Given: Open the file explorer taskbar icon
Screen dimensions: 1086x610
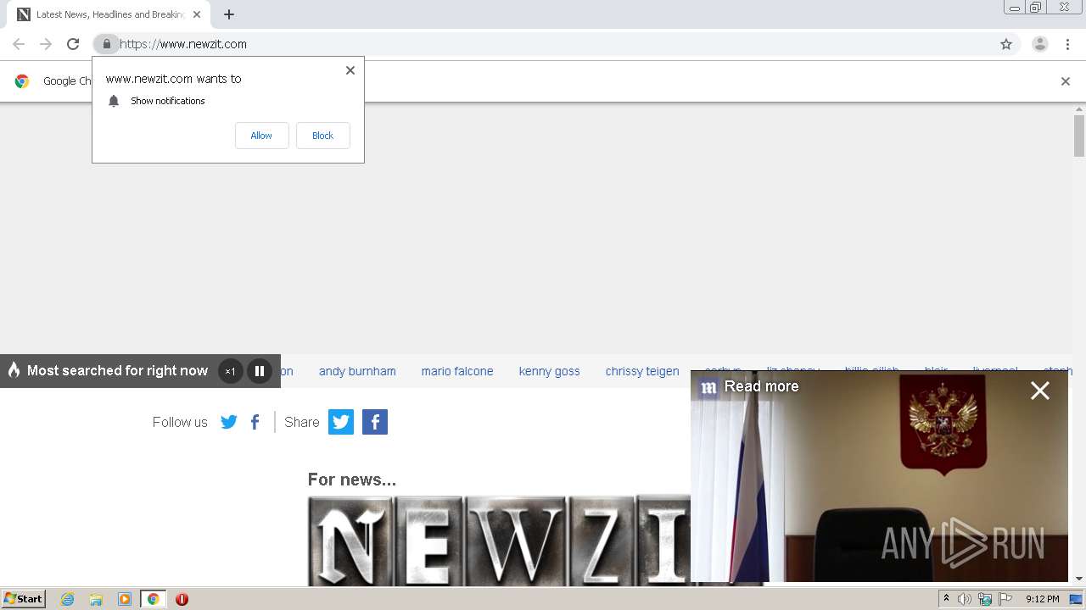Looking at the screenshot, I should pyautogui.click(x=96, y=599).
